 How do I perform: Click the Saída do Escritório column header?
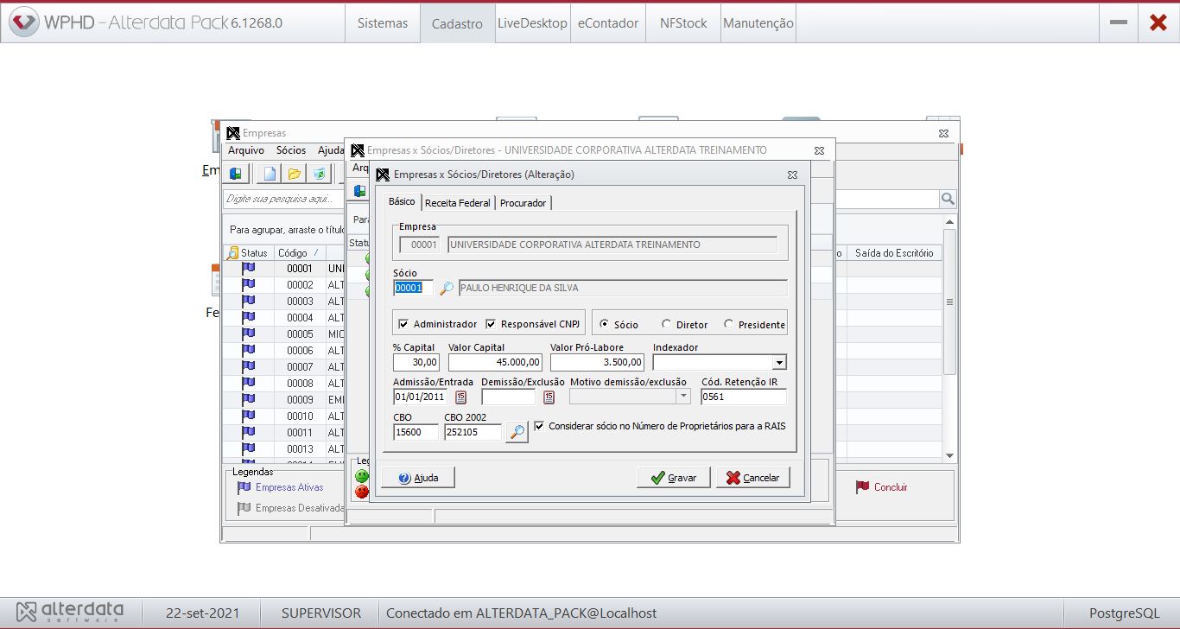894,253
